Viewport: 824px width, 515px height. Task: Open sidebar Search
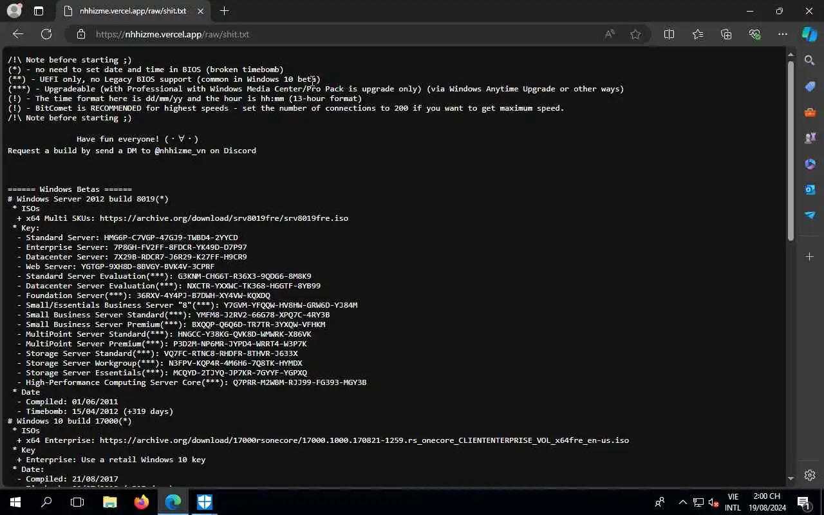point(810,61)
